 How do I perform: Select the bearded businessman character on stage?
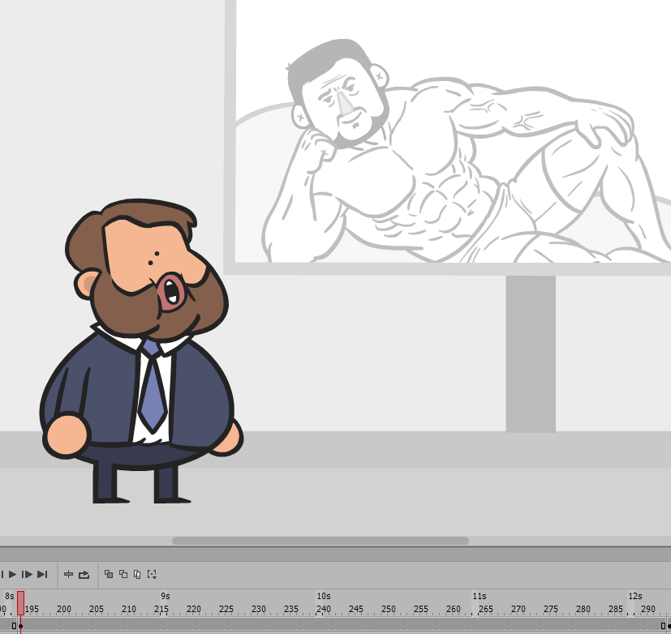coord(141,351)
